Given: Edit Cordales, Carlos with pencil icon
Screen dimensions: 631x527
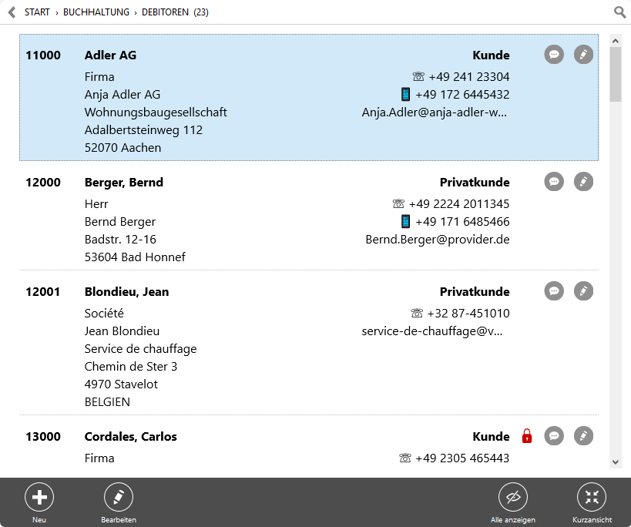Looking at the screenshot, I should [583, 435].
